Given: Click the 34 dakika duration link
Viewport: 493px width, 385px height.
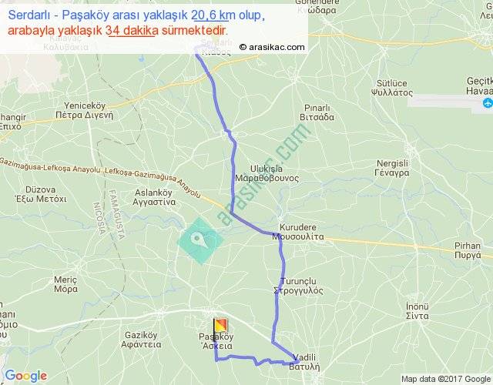Looking at the screenshot, I should tap(132, 31).
